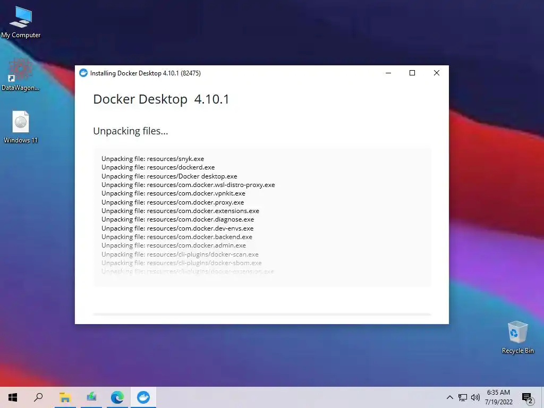This screenshot has width=544, height=408.
Task: Click the window title 'Installing Docker Desktop 4.10.1'
Action: pyautogui.click(x=146, y=73)
